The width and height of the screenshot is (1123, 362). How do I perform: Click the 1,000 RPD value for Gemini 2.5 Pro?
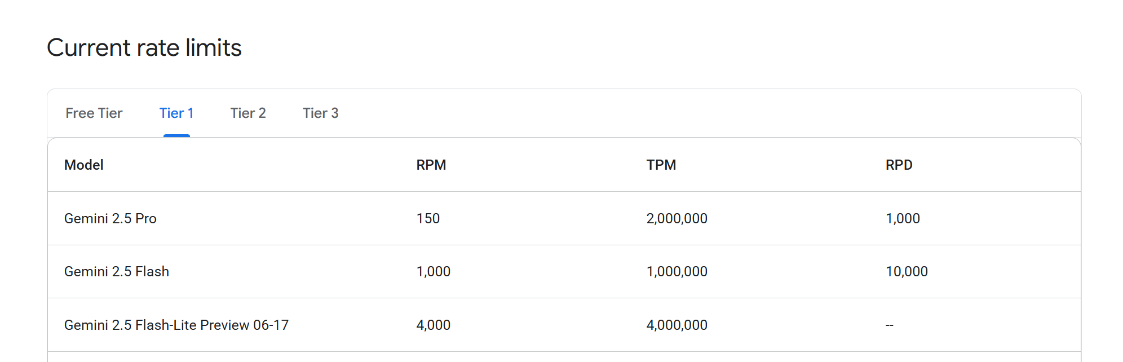coord(903,219)
